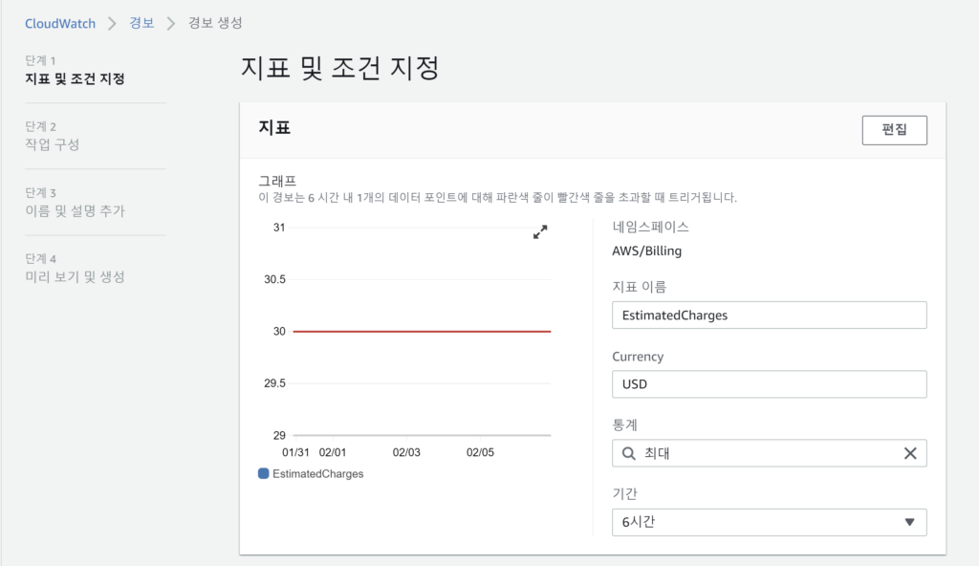Open the 기간 6시간 dropdown
The image size is (979, 566).
click(769, 522)
